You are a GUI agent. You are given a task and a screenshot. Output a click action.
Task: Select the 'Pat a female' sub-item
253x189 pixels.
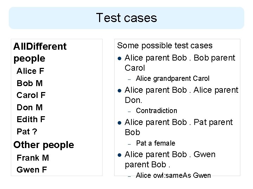155,143
